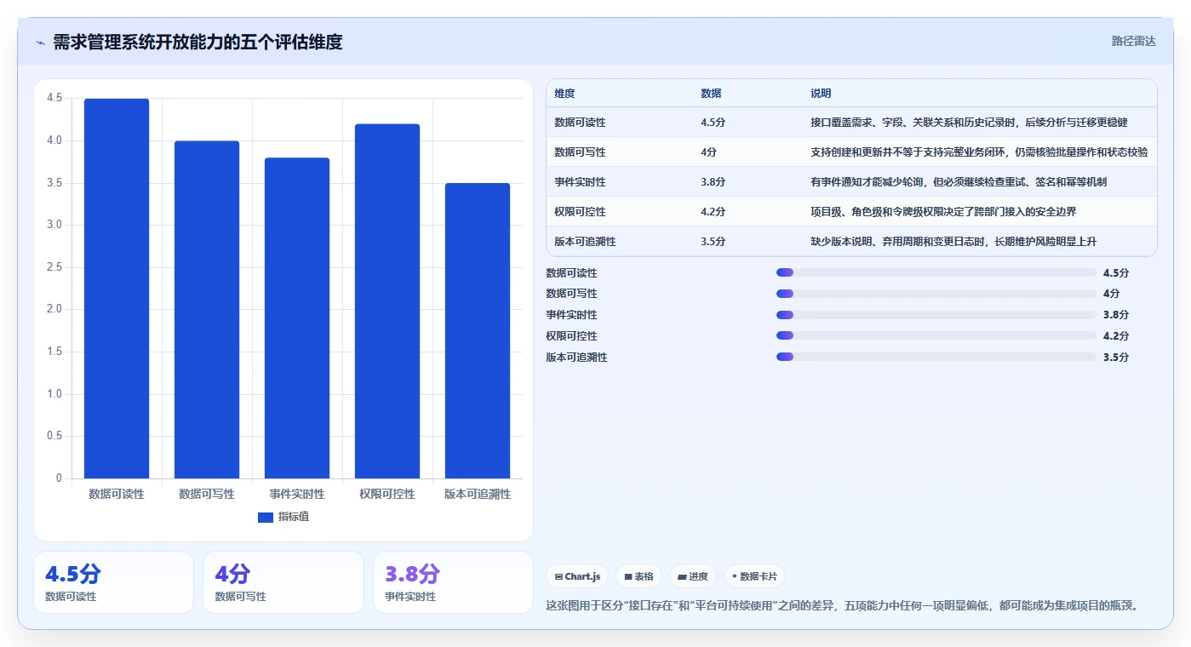Click the 数据可读性 label in progress list
Screen dimensions: 1191x647
pos(571,273)
